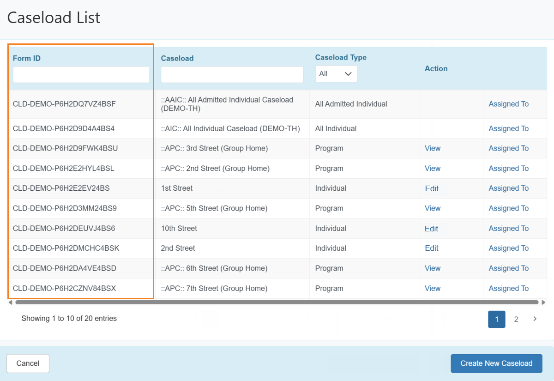Screen dimensions: 554x381
Task: Select form ID CLD-DEMO-P6H2CZNV84BSX
Action: pyautogui.click(x=64, y=288)
